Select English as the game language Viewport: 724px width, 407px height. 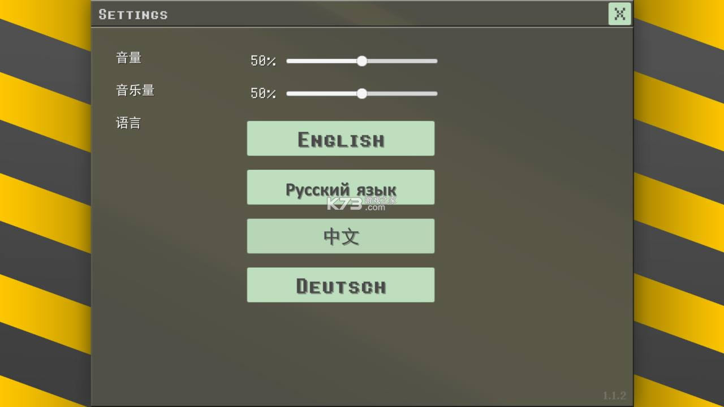pos(340,138)
